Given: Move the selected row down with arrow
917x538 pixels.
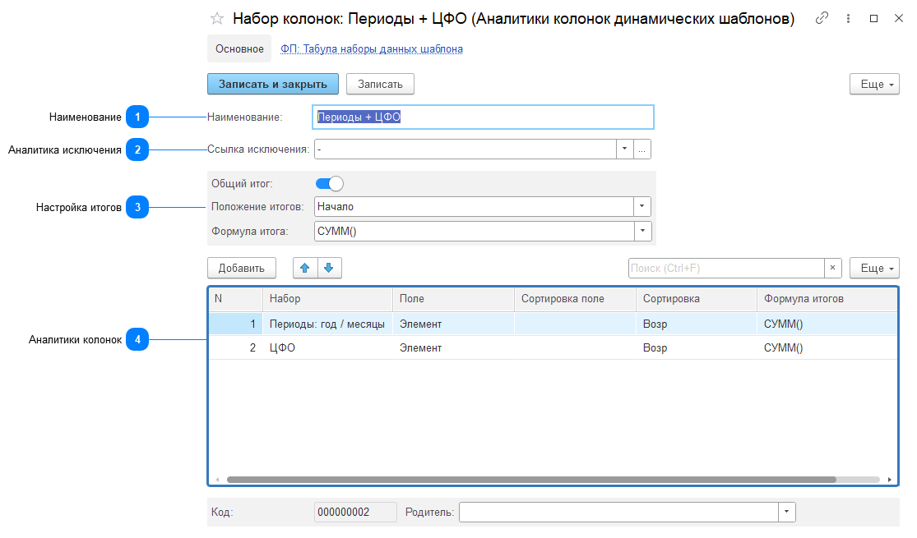Looking at the screenshot, I should coord(329,268).
